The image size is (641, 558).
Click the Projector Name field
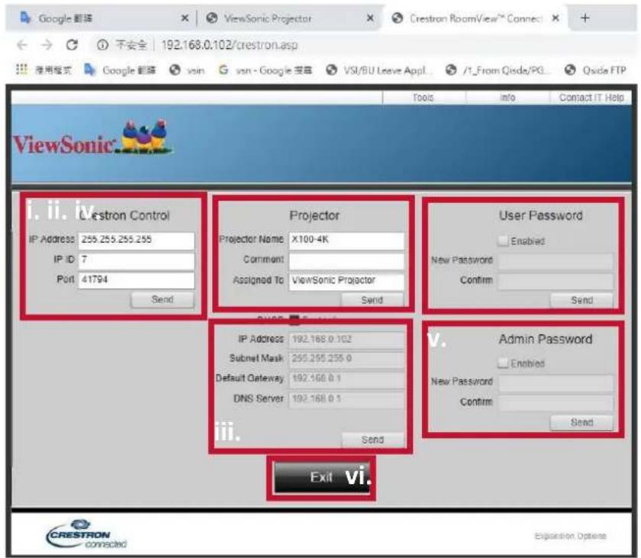(x=346, y=240)
